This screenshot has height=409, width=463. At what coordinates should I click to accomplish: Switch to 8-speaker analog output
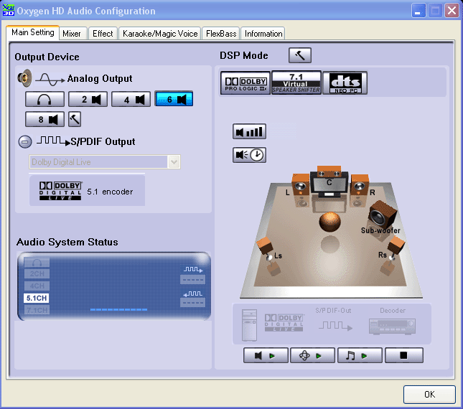45,119
